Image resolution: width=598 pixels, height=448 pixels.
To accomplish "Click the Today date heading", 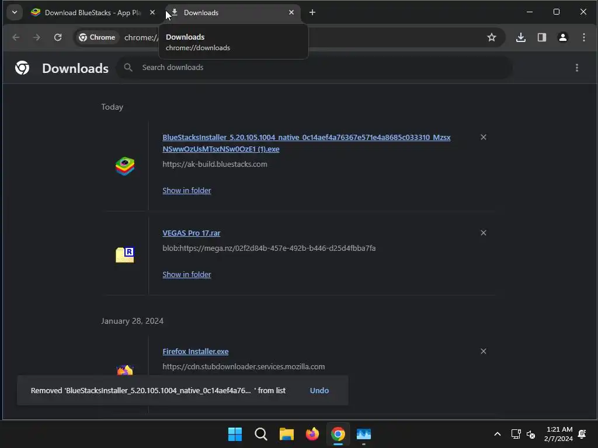I will click(x=112, y=107).
